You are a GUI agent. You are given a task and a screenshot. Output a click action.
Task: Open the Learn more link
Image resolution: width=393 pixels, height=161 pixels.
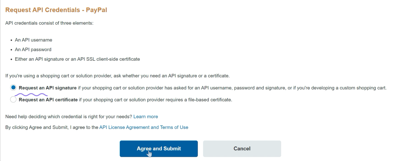pyautogui.click(x=146, y=117)
